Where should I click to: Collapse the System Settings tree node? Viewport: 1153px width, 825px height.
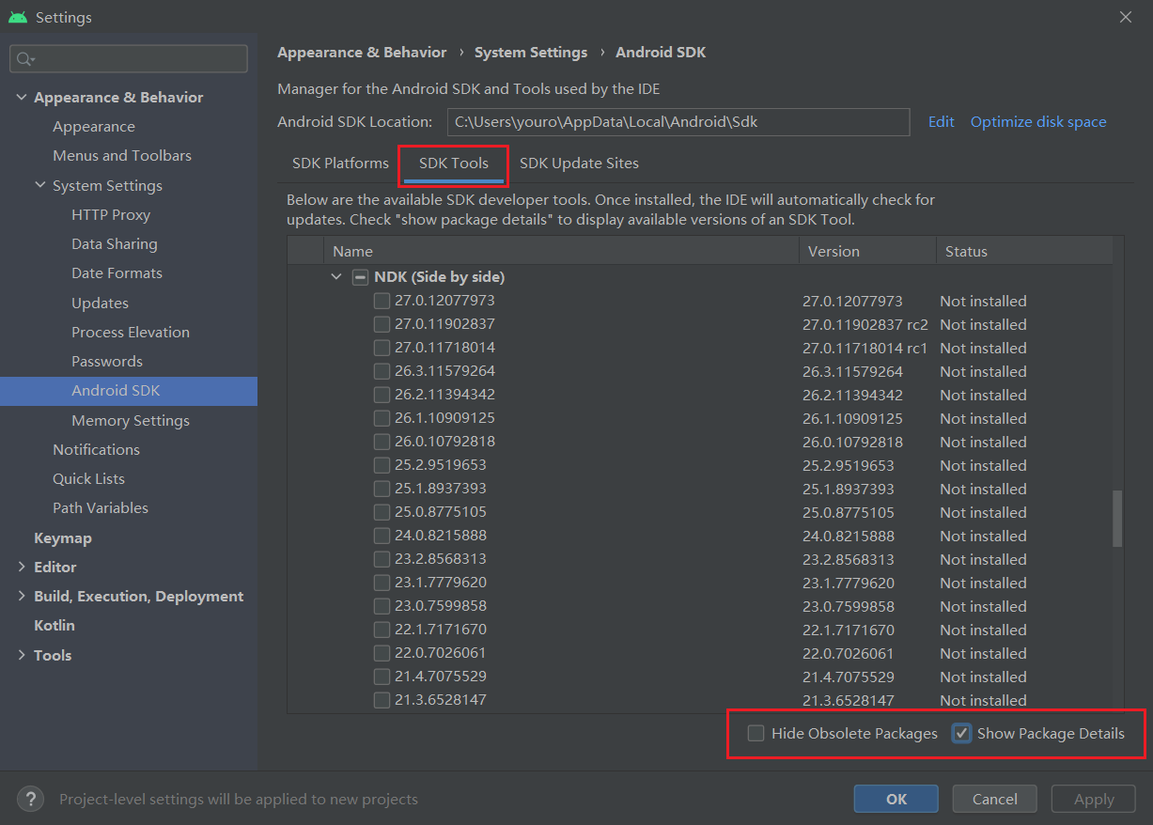click(x=40, y=186)
